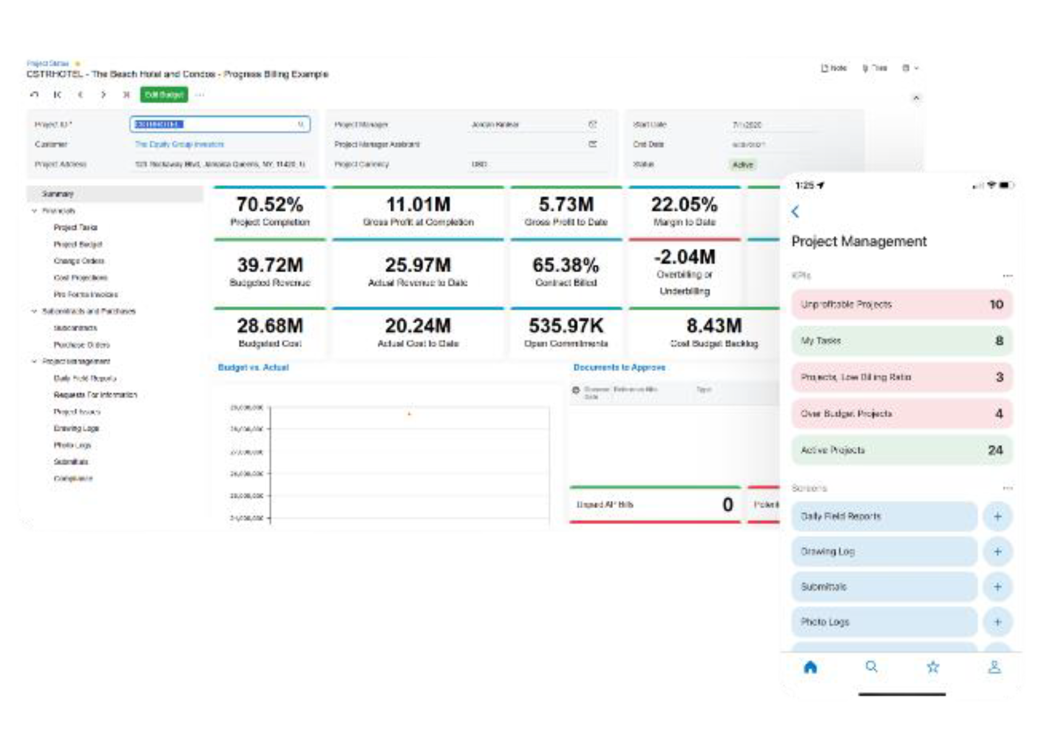Click the next record arrow in toolbar
1061x752 pixels.
[x=103, y=95]
